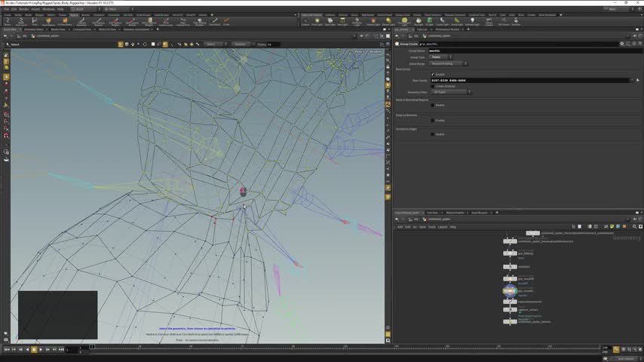The height and width of the screenshot is (362, 644).
Task: Expand the Initial Merge dropdown
Action: [449, 63]
